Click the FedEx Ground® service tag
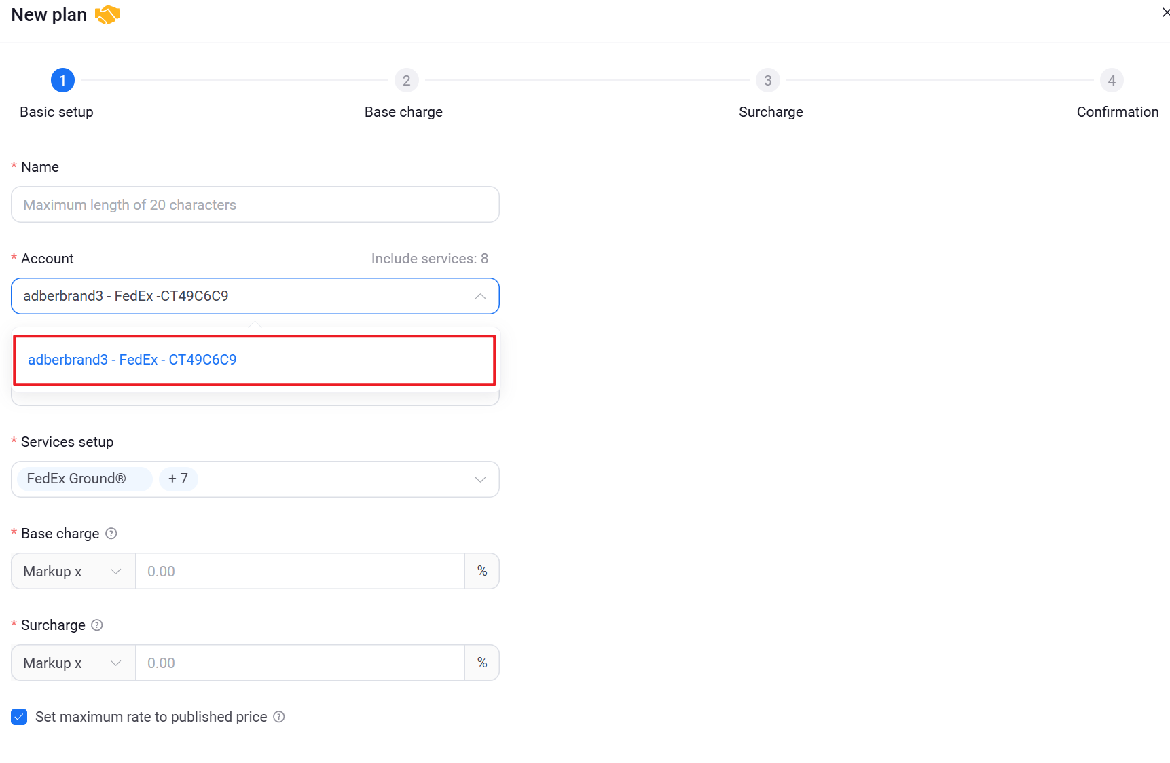Image resolution: width=1170 pixels, height=763 pixels. (x=77, y=479)
